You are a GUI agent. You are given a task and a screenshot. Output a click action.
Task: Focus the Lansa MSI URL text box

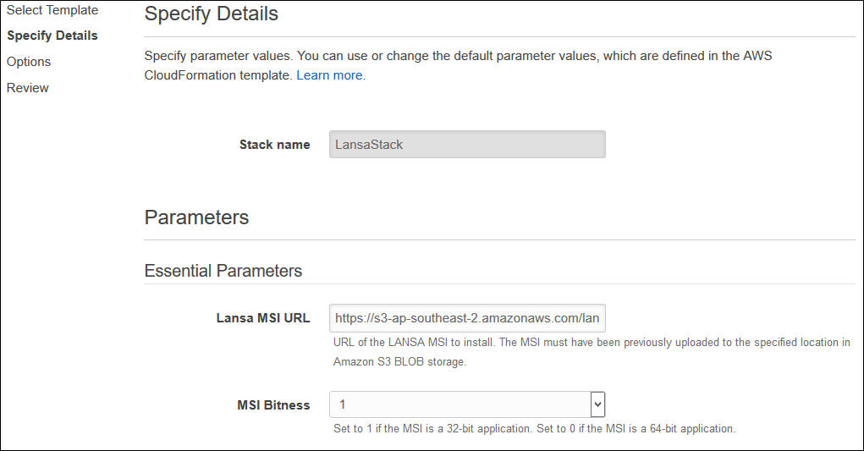(467, 319)
